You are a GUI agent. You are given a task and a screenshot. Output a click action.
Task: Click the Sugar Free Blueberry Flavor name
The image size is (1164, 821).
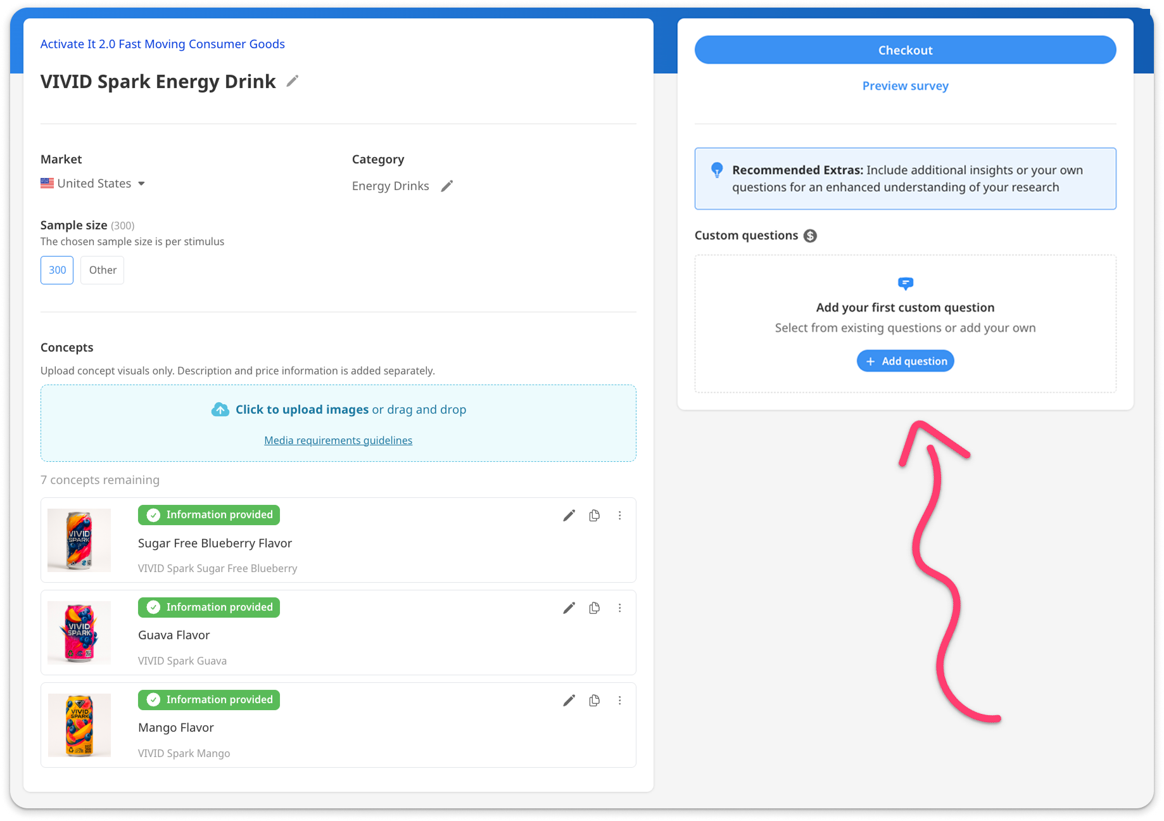[215, 543]
